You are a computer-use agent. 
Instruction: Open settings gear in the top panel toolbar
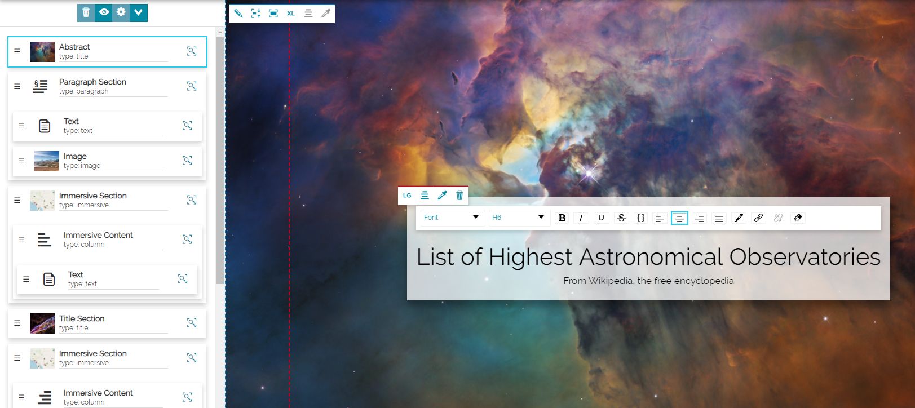click(121, 12)
